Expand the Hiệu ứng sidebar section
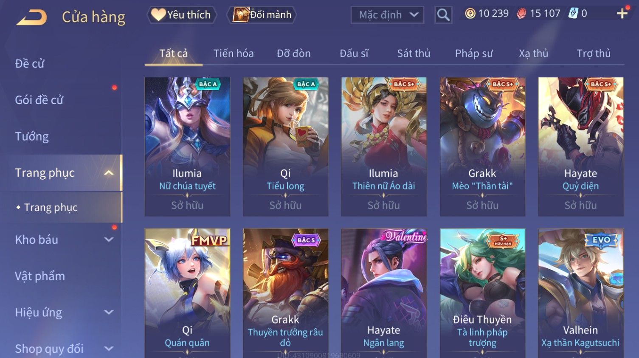The height and width of the screenshot is (358, 639). tap(109, 312)
